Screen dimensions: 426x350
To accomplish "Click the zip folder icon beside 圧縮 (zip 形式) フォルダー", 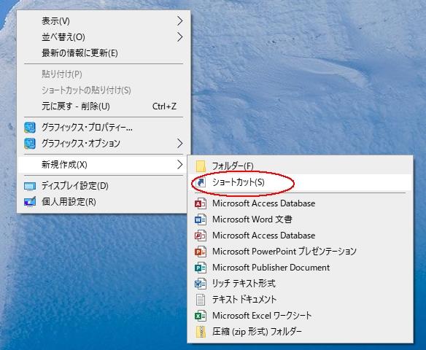I will (x=201, y=332).
